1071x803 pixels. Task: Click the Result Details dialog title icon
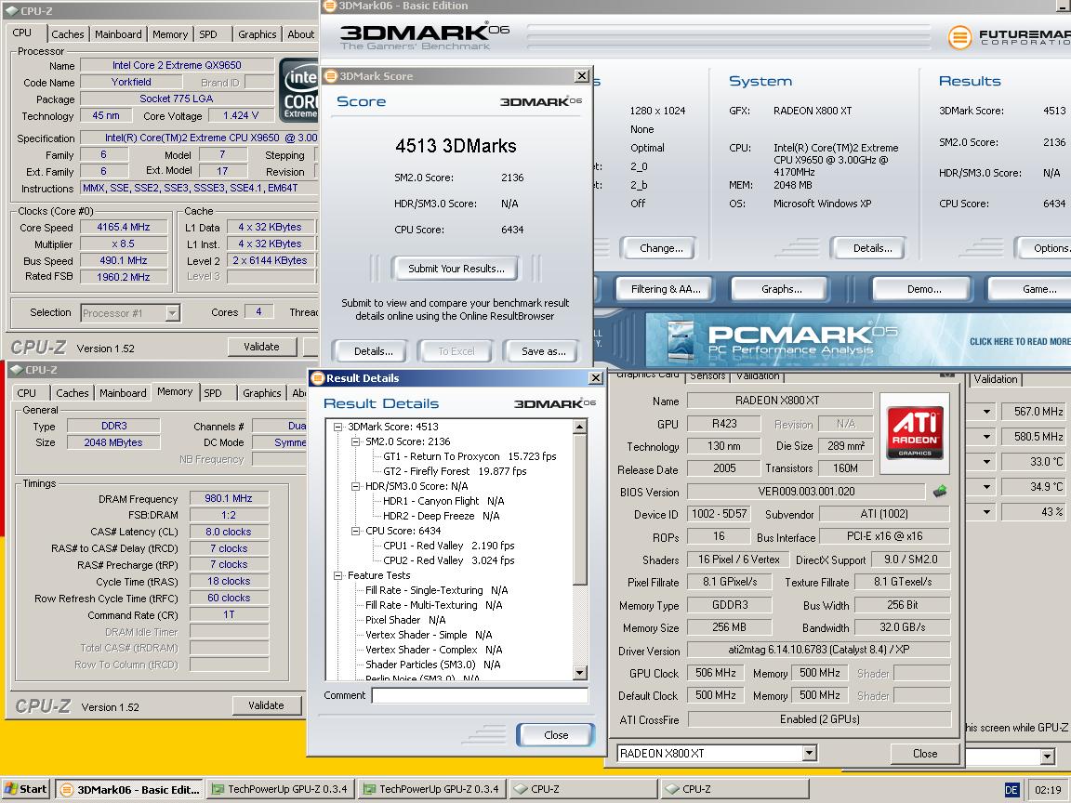[x=317, y=377]
